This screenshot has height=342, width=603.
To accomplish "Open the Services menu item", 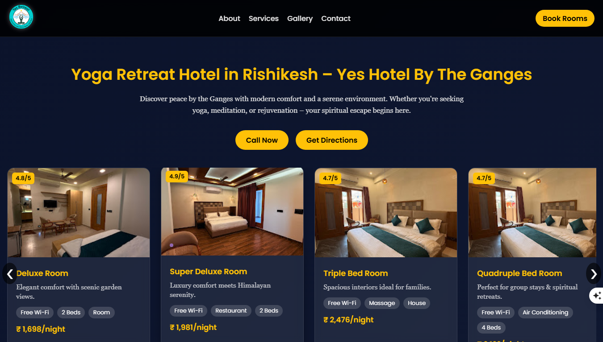I will tap(264, 18).
